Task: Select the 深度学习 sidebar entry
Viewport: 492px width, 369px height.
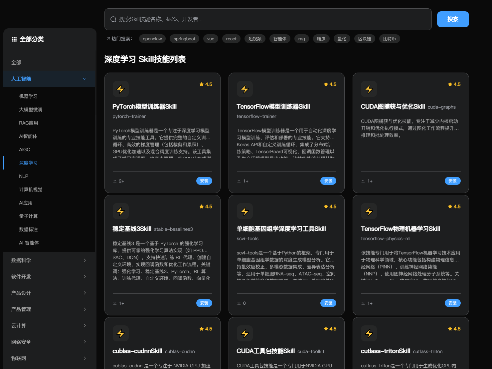Action: pos(28,163)
